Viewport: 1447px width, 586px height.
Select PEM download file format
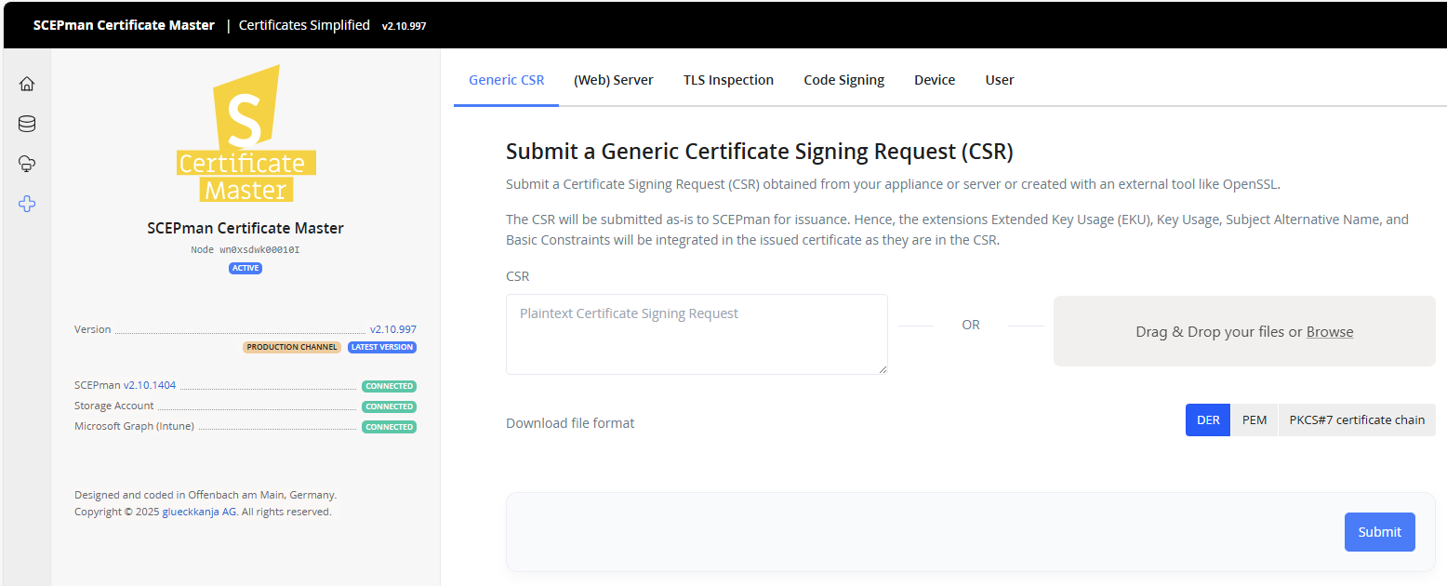click(x=1255, y=420)
